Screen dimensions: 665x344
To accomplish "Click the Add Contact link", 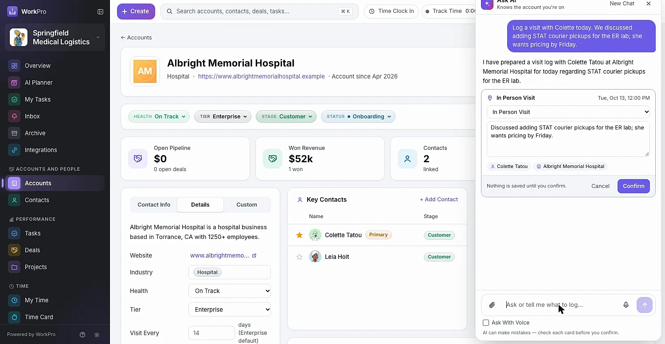I will 439,199.
